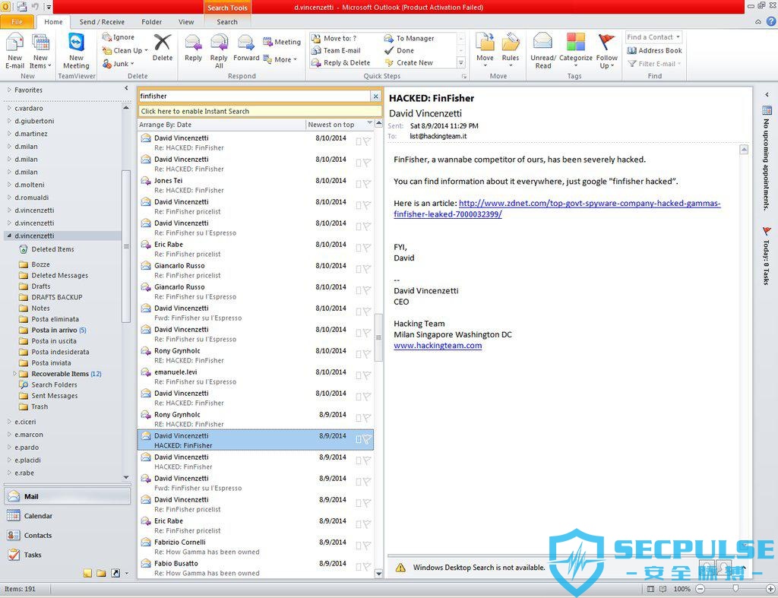Viewport: 778px width, 598px height.
Task: Expand the Recoverable Items folder
Action: (x=15, y=374)
